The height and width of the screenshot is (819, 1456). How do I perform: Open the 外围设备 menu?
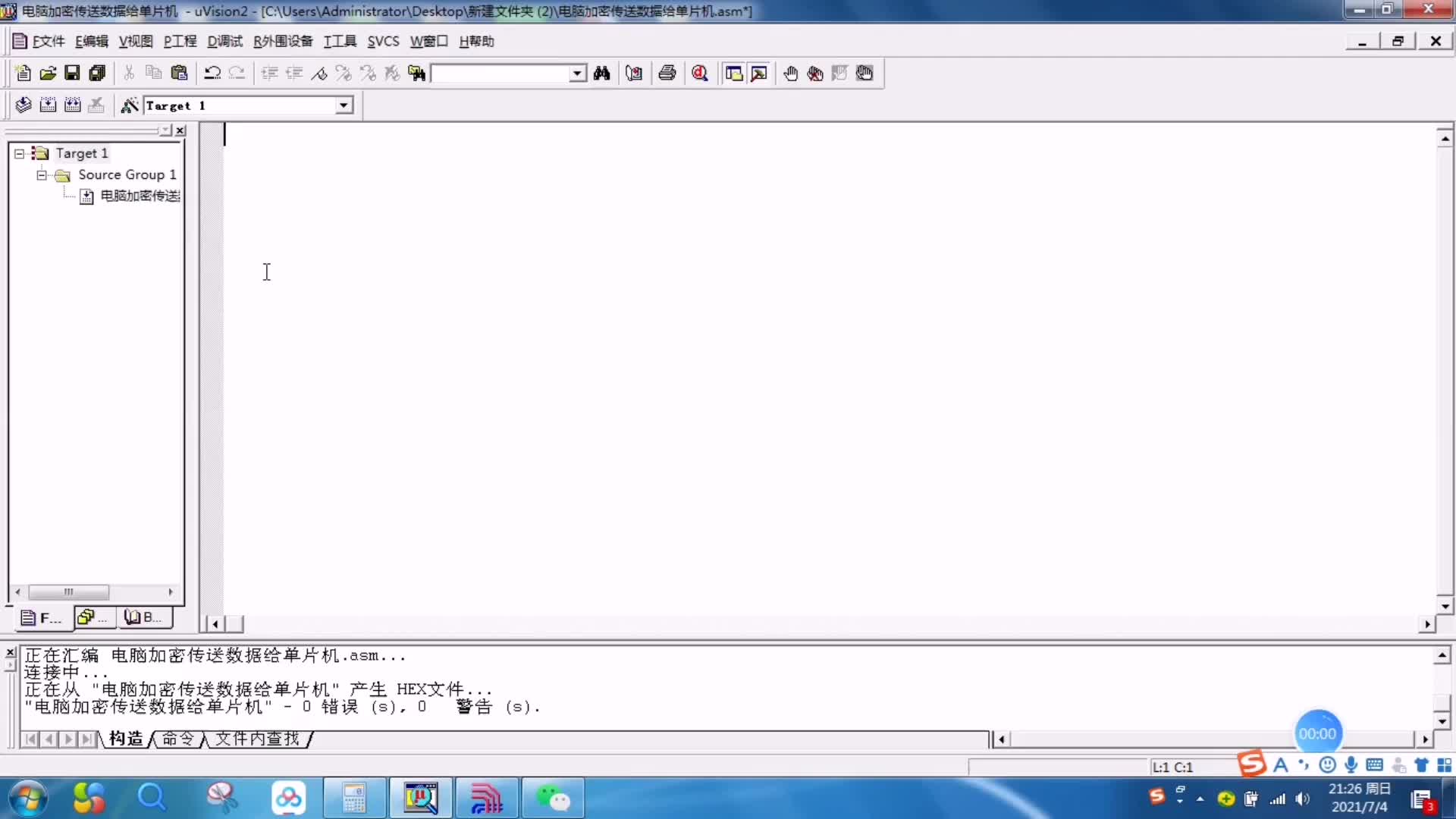click(283, 41)
